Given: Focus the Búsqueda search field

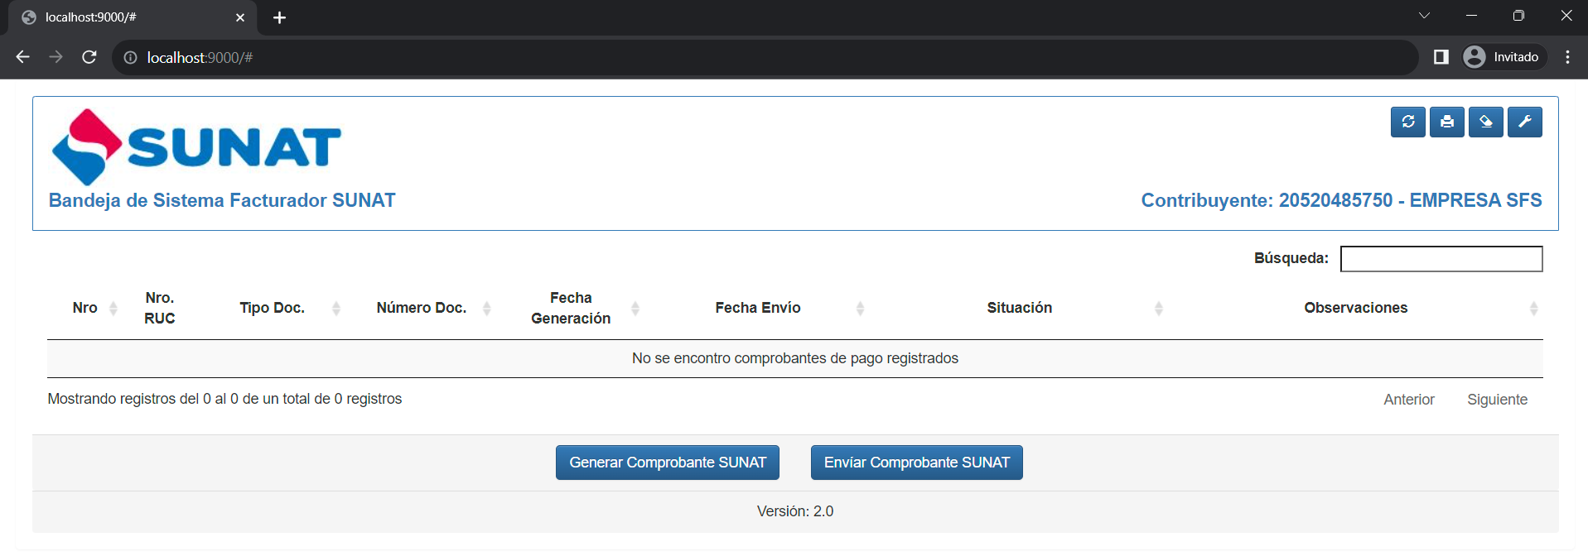Looking at the screenshot, I should pyautogui.click(x=1441, y=259).
